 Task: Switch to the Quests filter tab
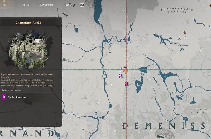26,5
